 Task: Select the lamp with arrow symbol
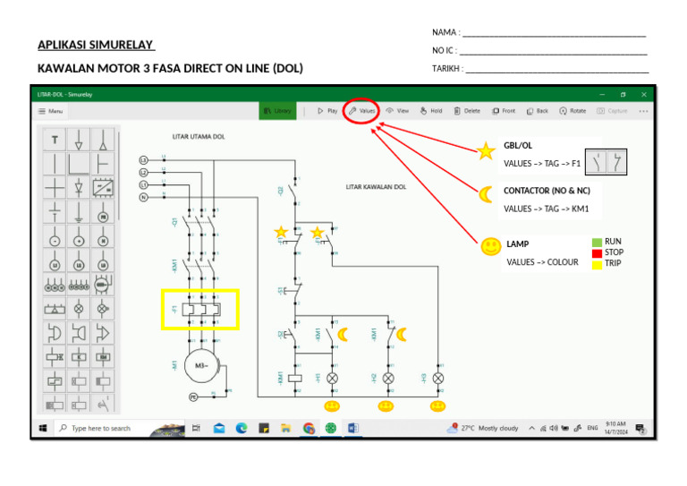tap(103, 309)
